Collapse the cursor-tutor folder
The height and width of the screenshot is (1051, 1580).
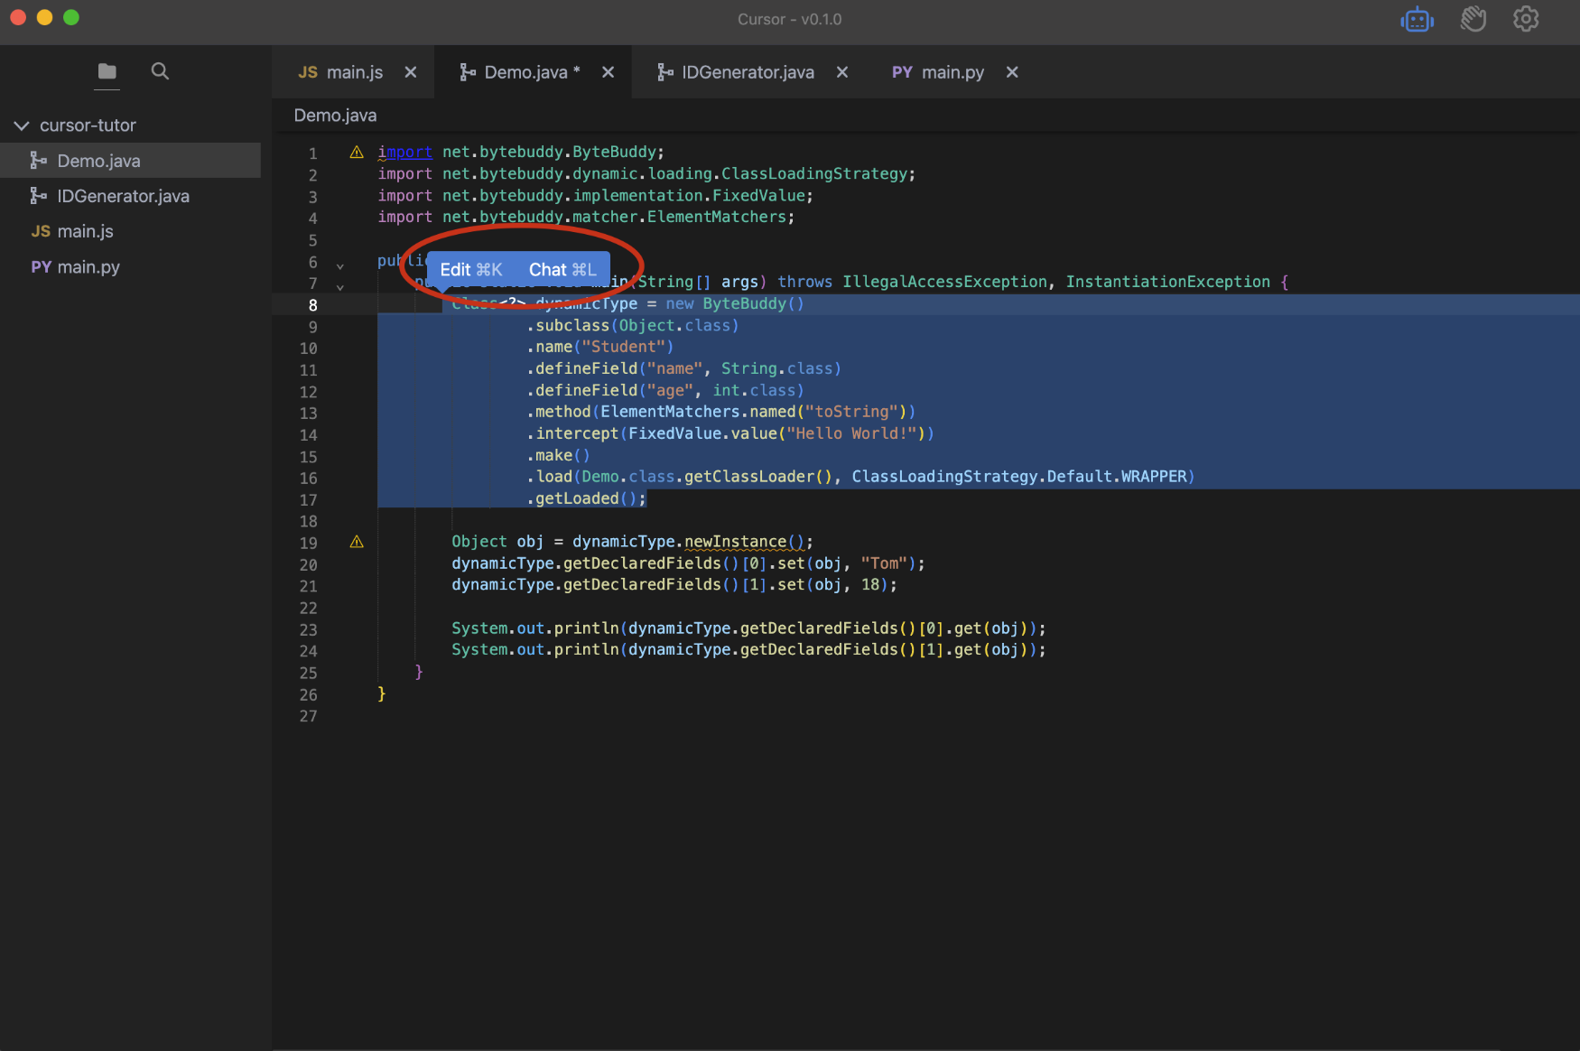(22, 126)
